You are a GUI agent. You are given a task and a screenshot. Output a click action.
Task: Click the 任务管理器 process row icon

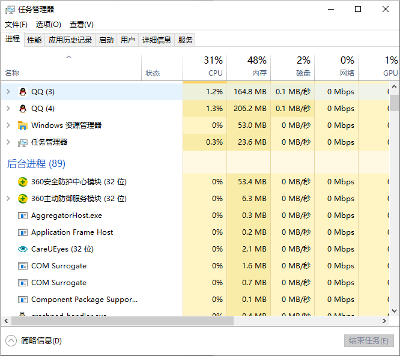(23, 142)
